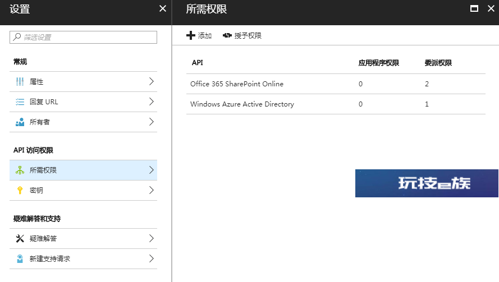Click the 授予权限 grant permissions icon

227,35
